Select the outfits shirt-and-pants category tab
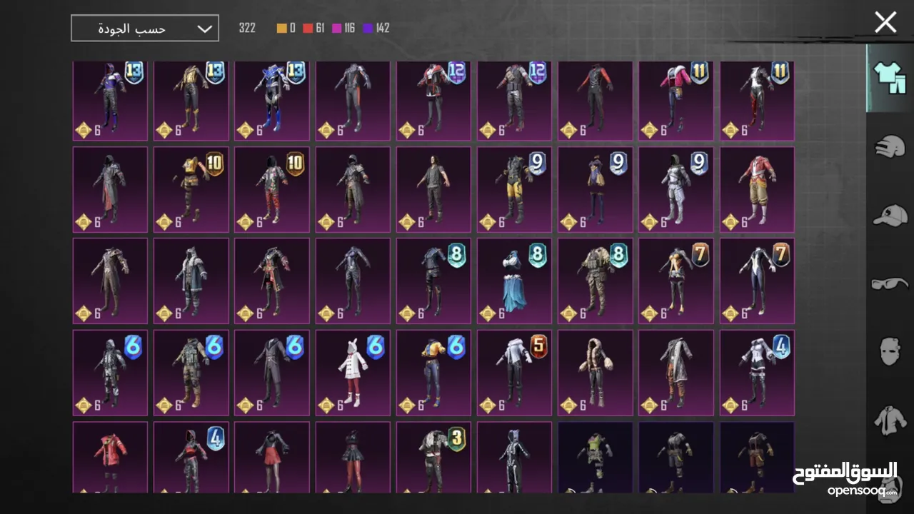The height and width of the screenshot is (514, 914). click(888, 79)
